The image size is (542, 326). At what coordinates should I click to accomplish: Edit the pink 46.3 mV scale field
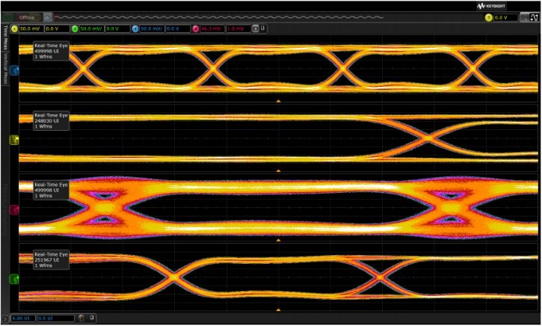point(212,28)
